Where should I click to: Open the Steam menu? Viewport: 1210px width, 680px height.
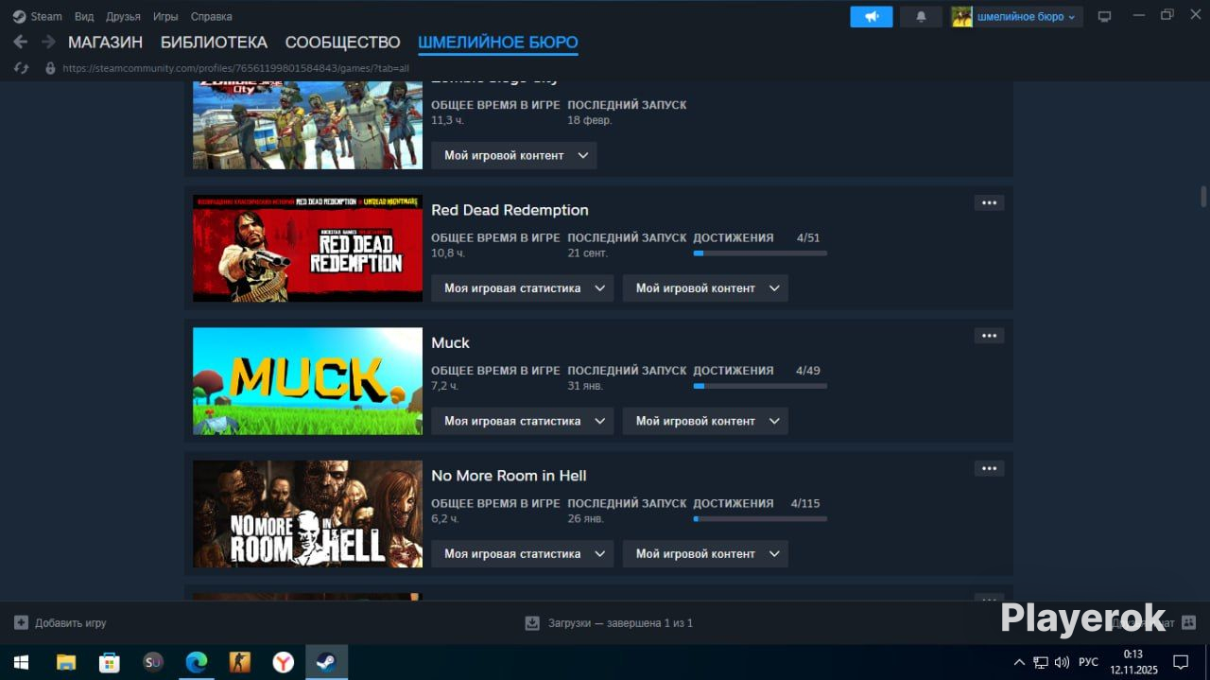coord(46,16)
